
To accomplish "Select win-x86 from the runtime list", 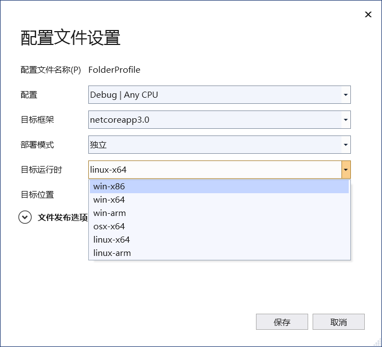I will (x=219, y=187).
